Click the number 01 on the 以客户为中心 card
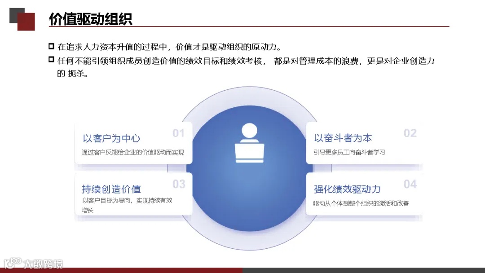485x273 pixels. (x=179, y=133)
